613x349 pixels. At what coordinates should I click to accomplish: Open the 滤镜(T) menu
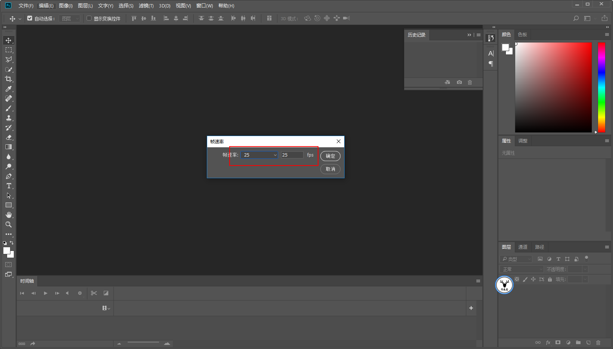[x=146, y=6]
